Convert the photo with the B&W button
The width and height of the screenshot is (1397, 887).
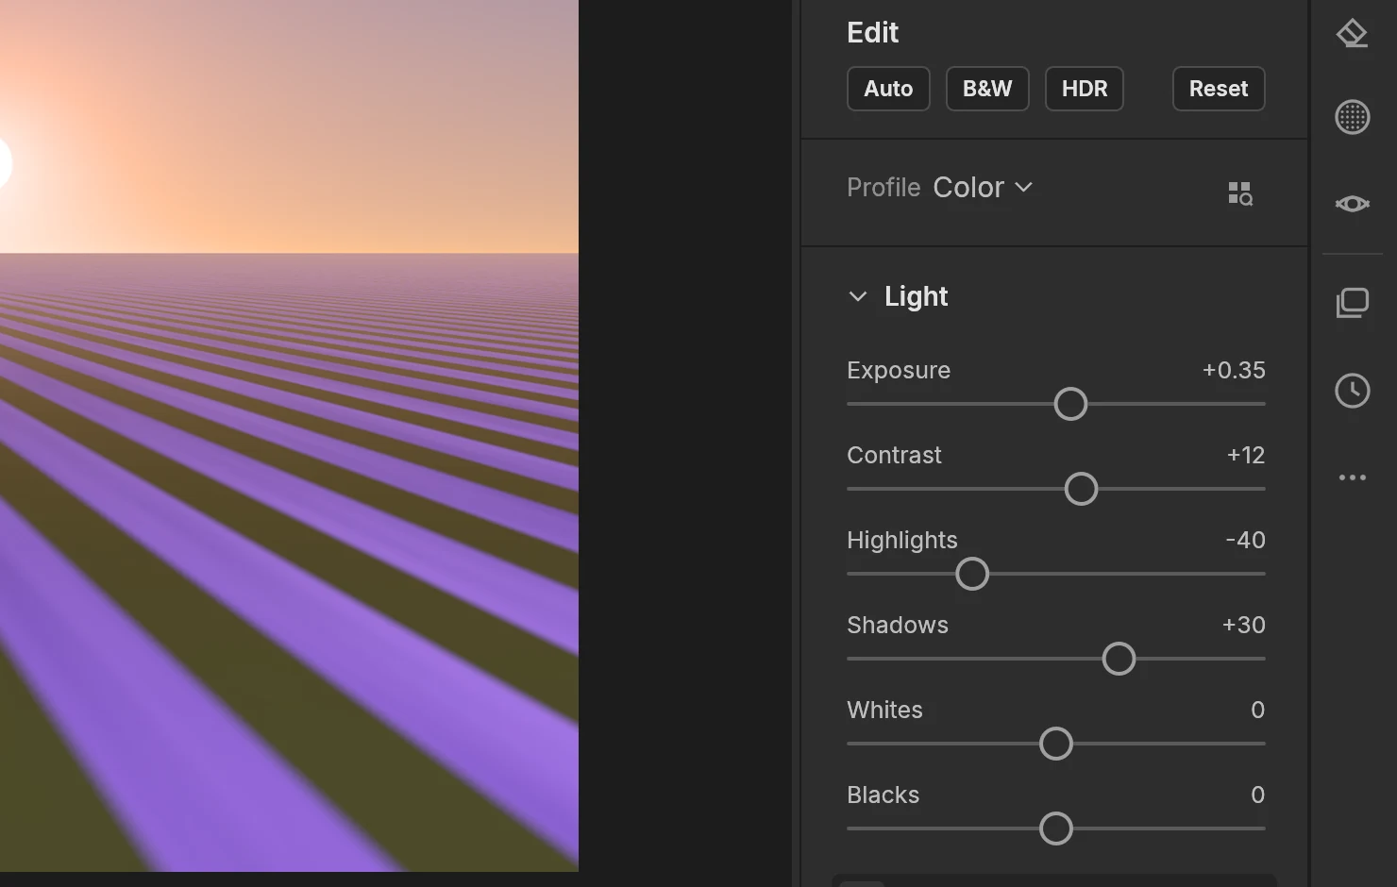pyautogui.click(x=987, y=89)
